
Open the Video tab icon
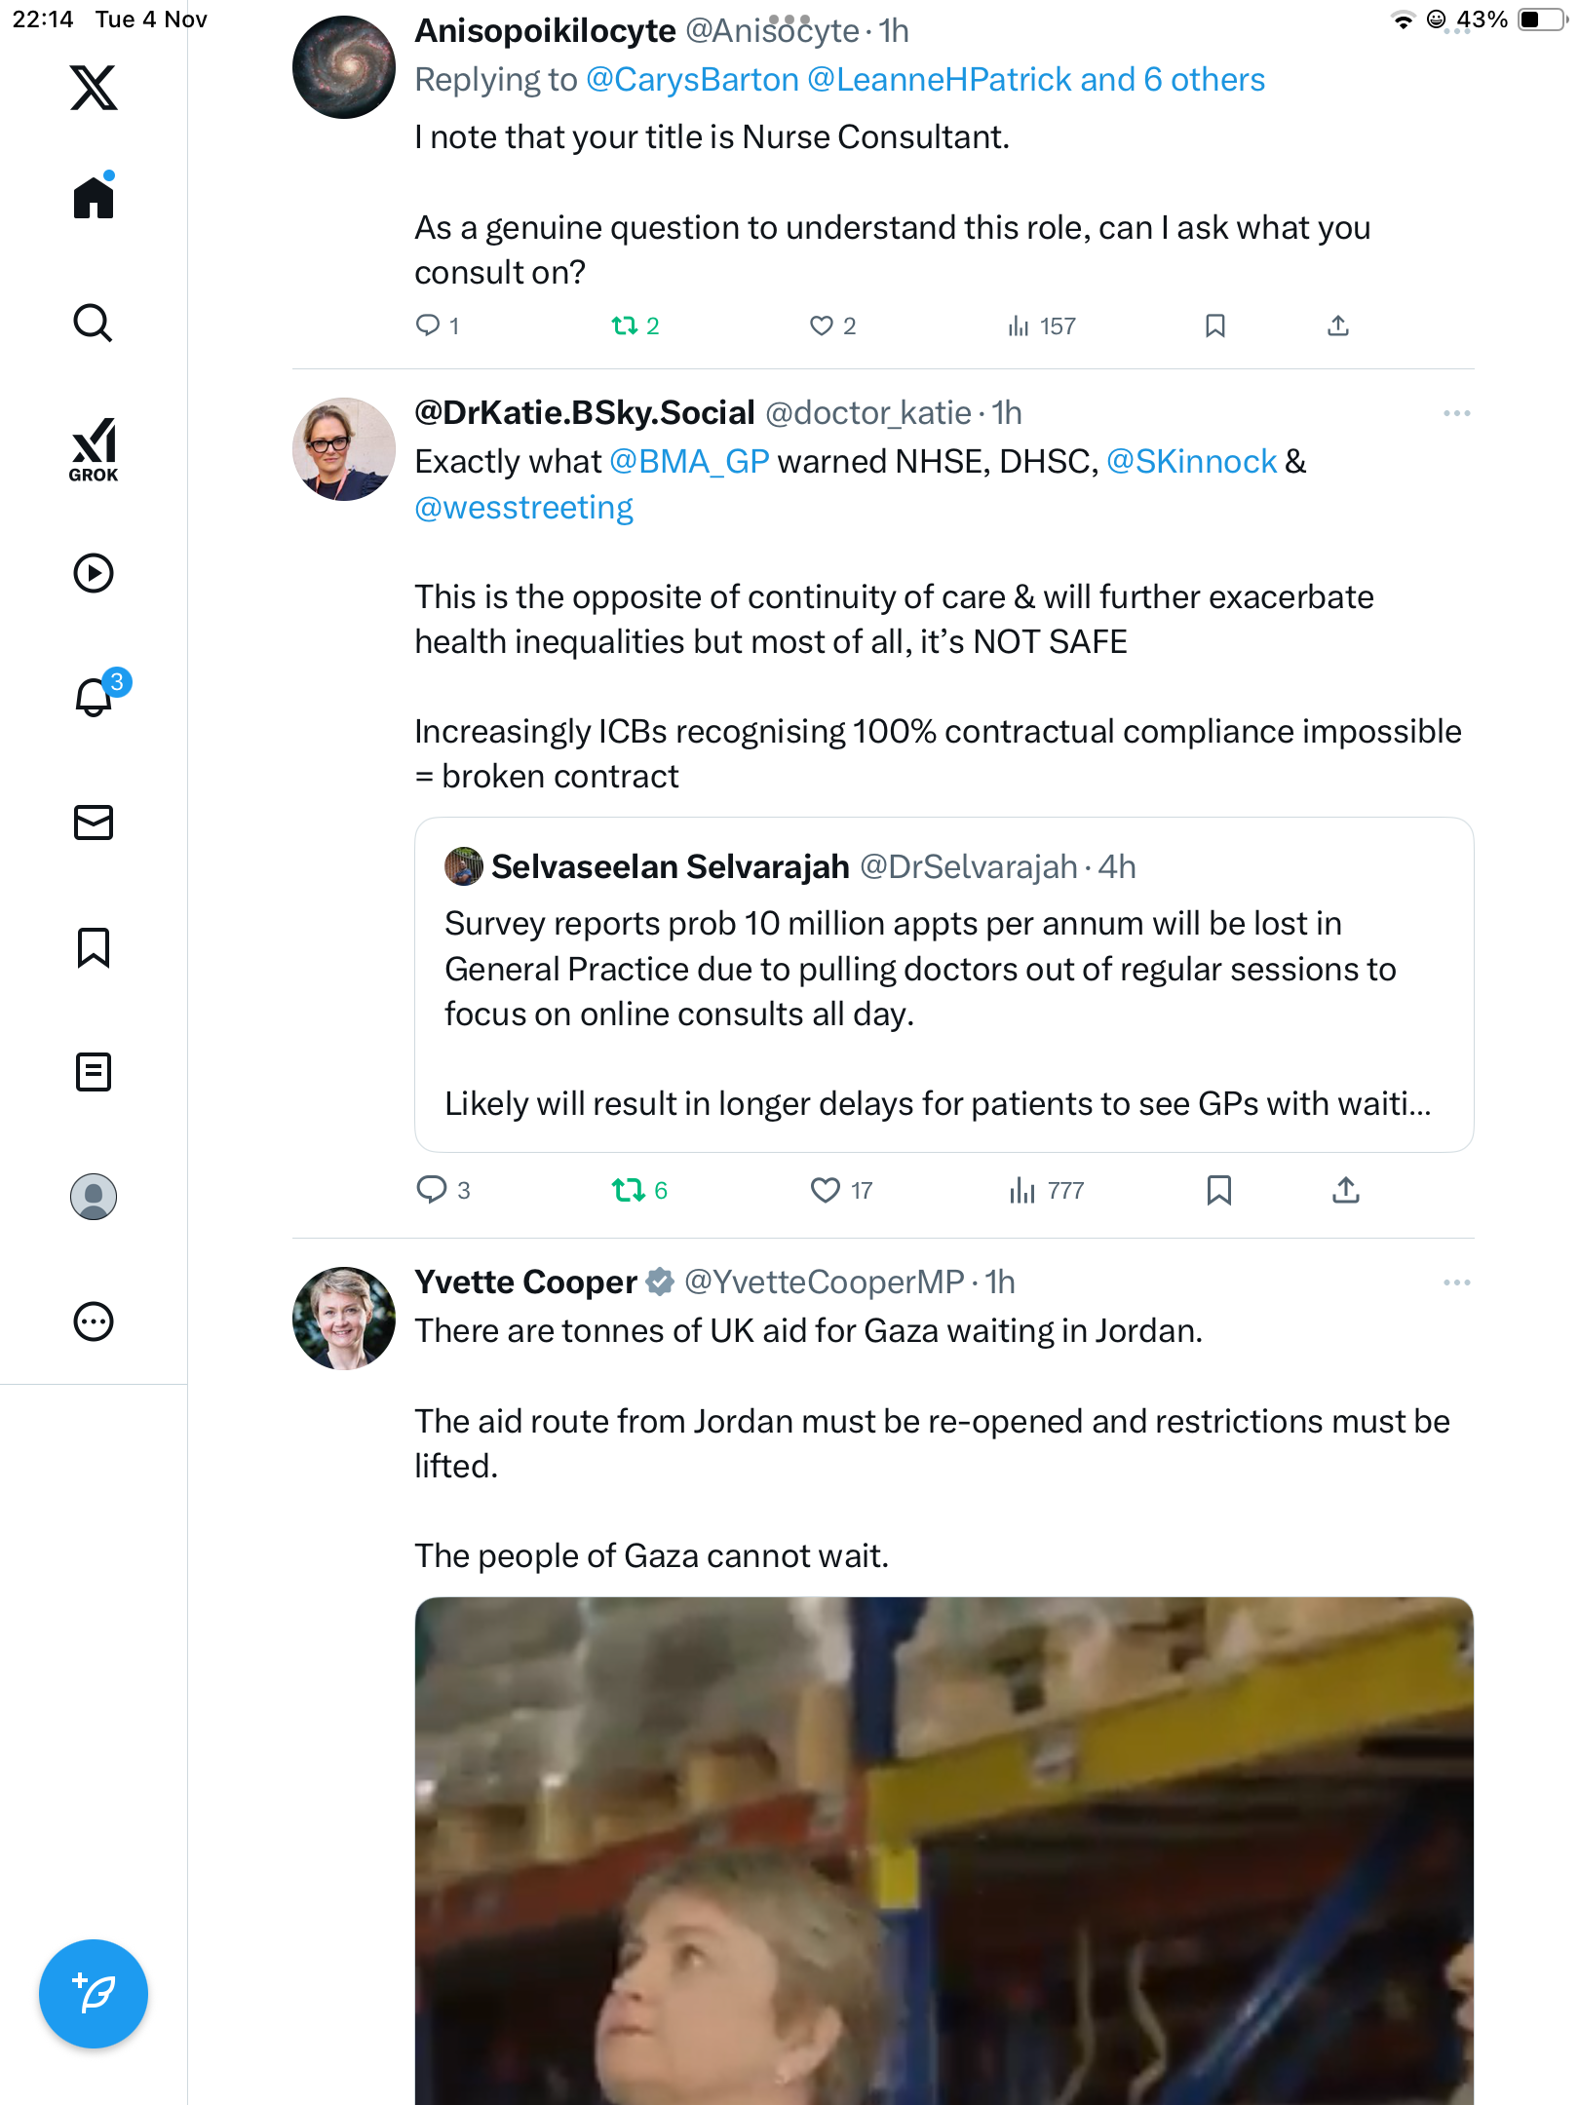pyautogui.click(x=94, y=573)
